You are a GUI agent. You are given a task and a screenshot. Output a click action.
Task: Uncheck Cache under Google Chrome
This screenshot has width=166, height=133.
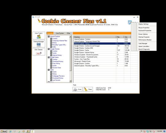coord(51,53)
